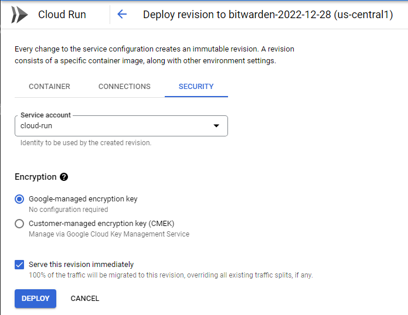This screenshot has width=408, height=315.
Task: Go back using the left arrow
Action: coord(122,15)
